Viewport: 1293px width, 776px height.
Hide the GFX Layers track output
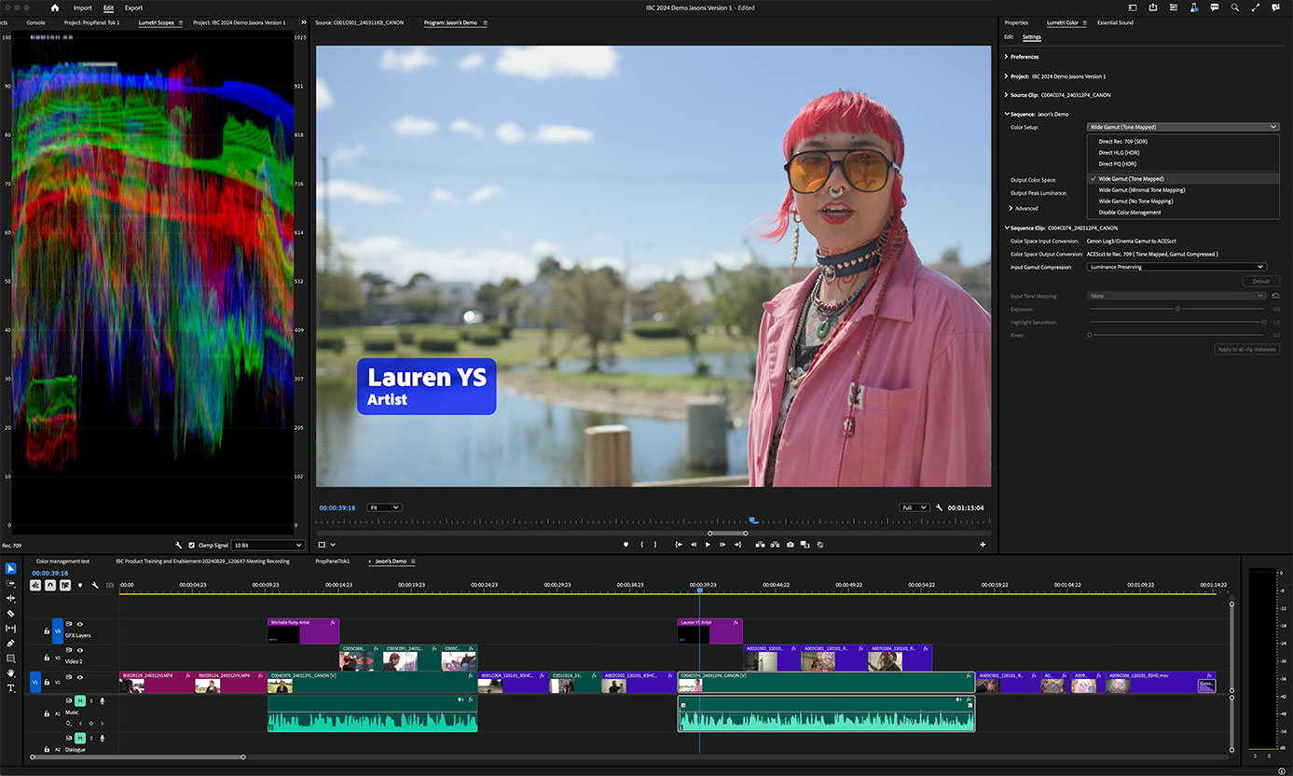pyautogui.click(x=80, y=624)
